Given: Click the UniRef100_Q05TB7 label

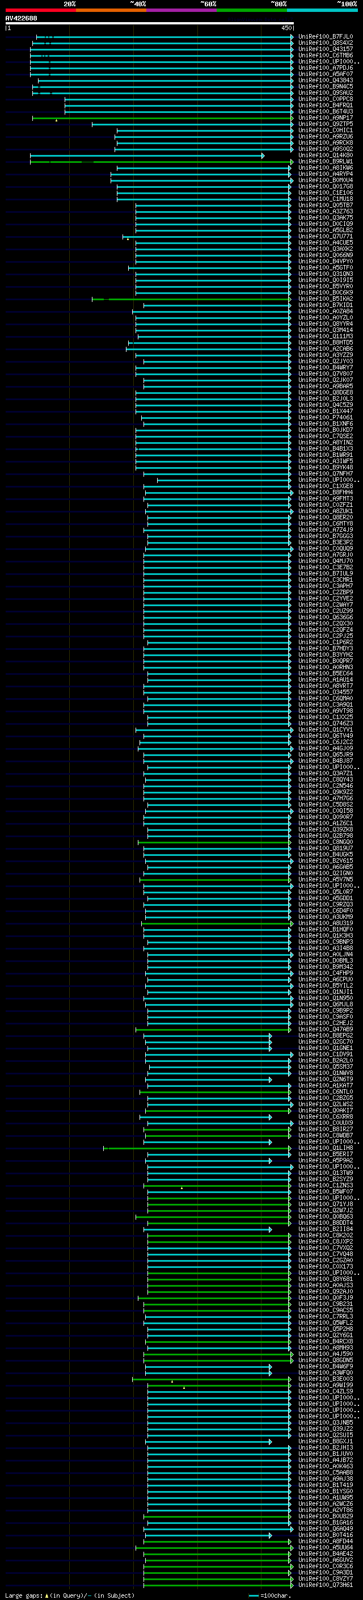Looking at the screenshot, I should pyautogui.click(x=325, y=205).
